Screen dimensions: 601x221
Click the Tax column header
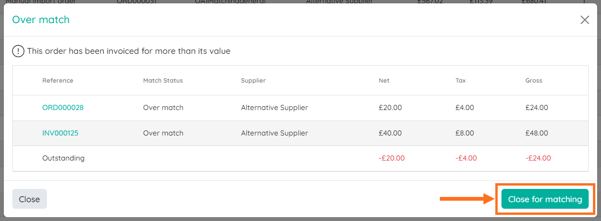coord(461,81)
